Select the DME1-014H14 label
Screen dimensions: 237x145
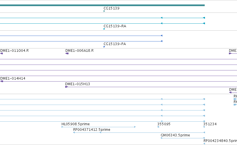13,78
